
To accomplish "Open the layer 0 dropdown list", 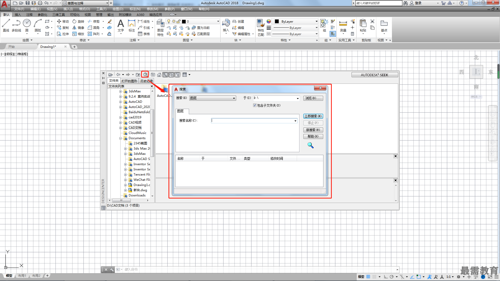I will (218, 21).
